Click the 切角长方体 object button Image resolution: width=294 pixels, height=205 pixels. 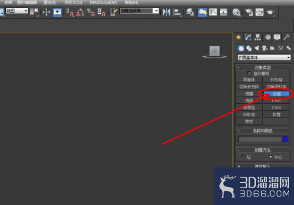pyautogui.click(x=249, y=86)
